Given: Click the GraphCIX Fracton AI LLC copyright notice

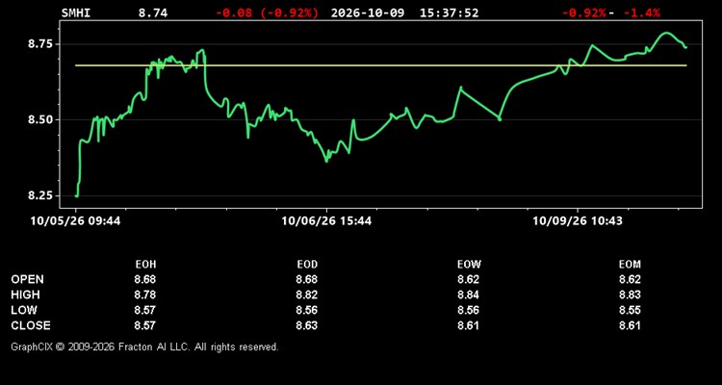Looking at the screenshot, I should click(x=144, y=346).
